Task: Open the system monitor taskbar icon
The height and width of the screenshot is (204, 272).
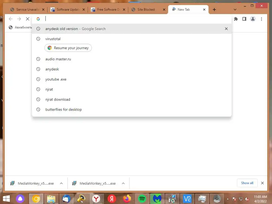Action: pyautogui.click(x=202, y=199)
